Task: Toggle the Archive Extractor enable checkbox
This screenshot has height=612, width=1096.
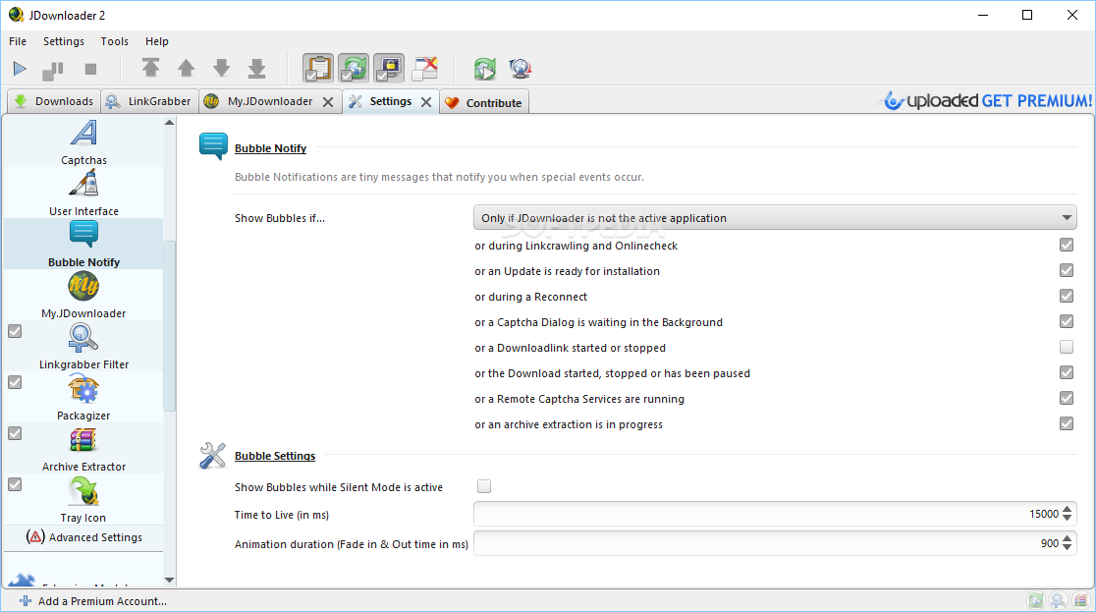Action: click(x=15, y=433)
